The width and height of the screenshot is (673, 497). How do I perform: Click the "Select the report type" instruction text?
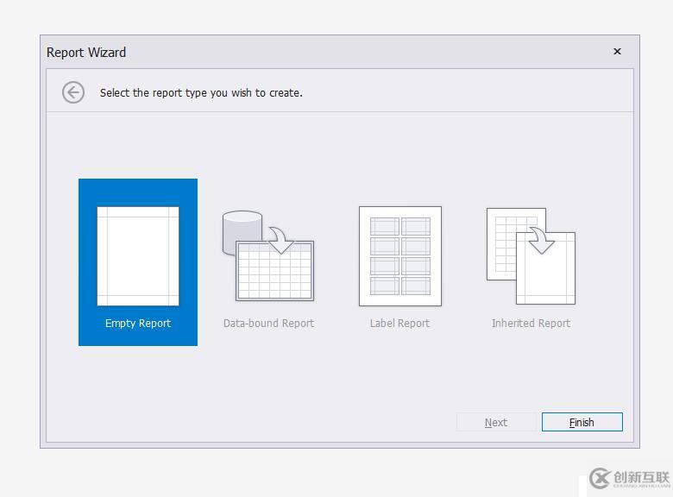pyautogui.click(x=201, y=92)
